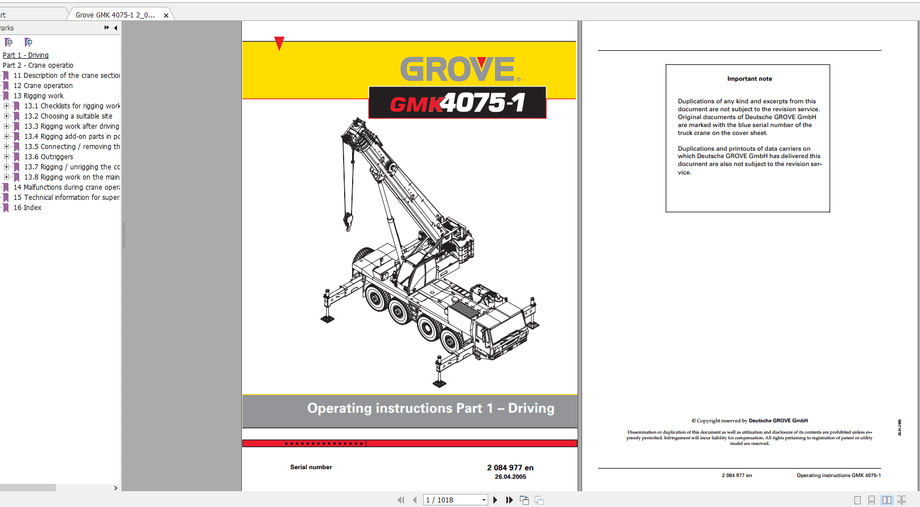Switch to continuous facing view
Screen dimensions: 920x507
pos(901,500)
